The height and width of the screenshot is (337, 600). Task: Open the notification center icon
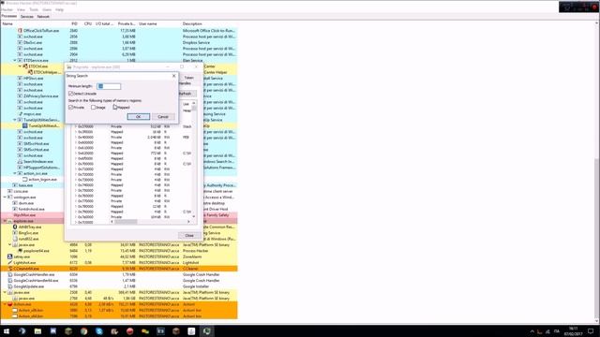click(591, 331)
